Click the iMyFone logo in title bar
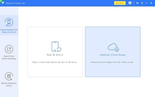Screen dimensions: 155x97 point(3,3)
